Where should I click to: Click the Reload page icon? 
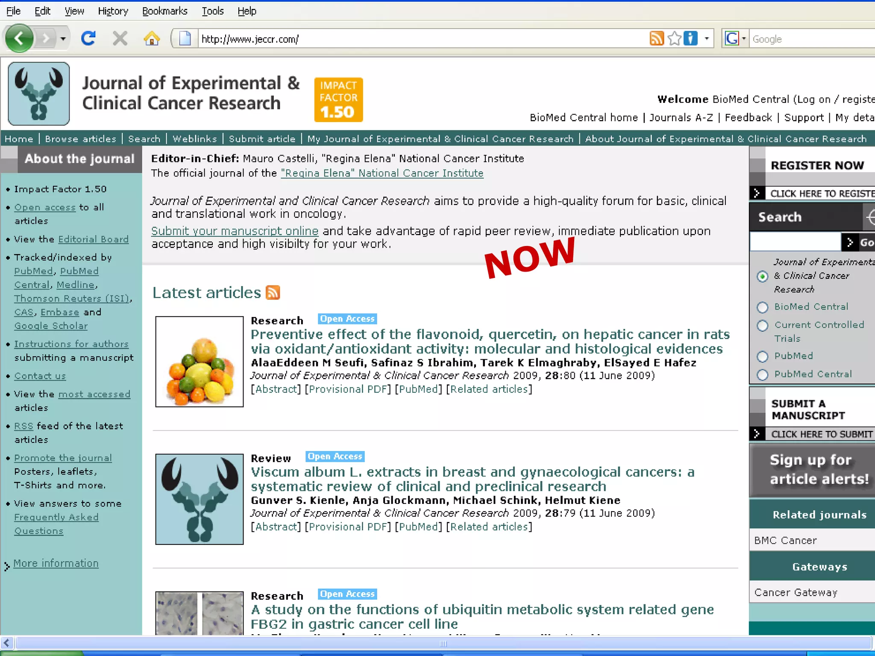pos(88,39)
